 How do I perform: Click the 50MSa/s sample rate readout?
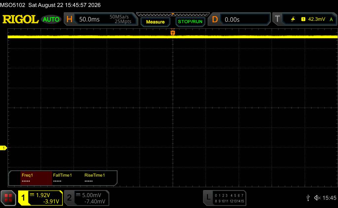coord(119,17)
